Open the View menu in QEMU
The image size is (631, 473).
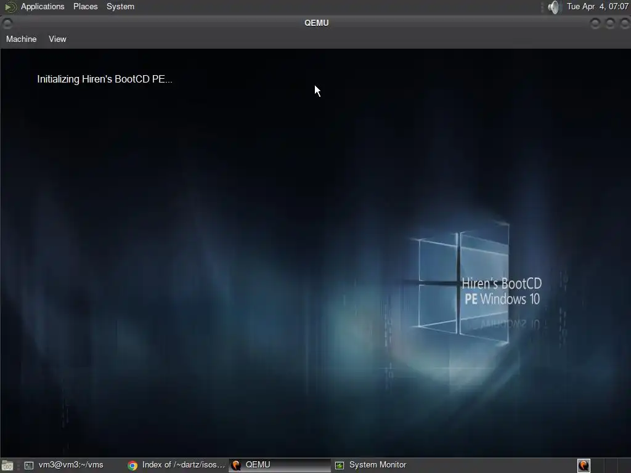point(57,39)
